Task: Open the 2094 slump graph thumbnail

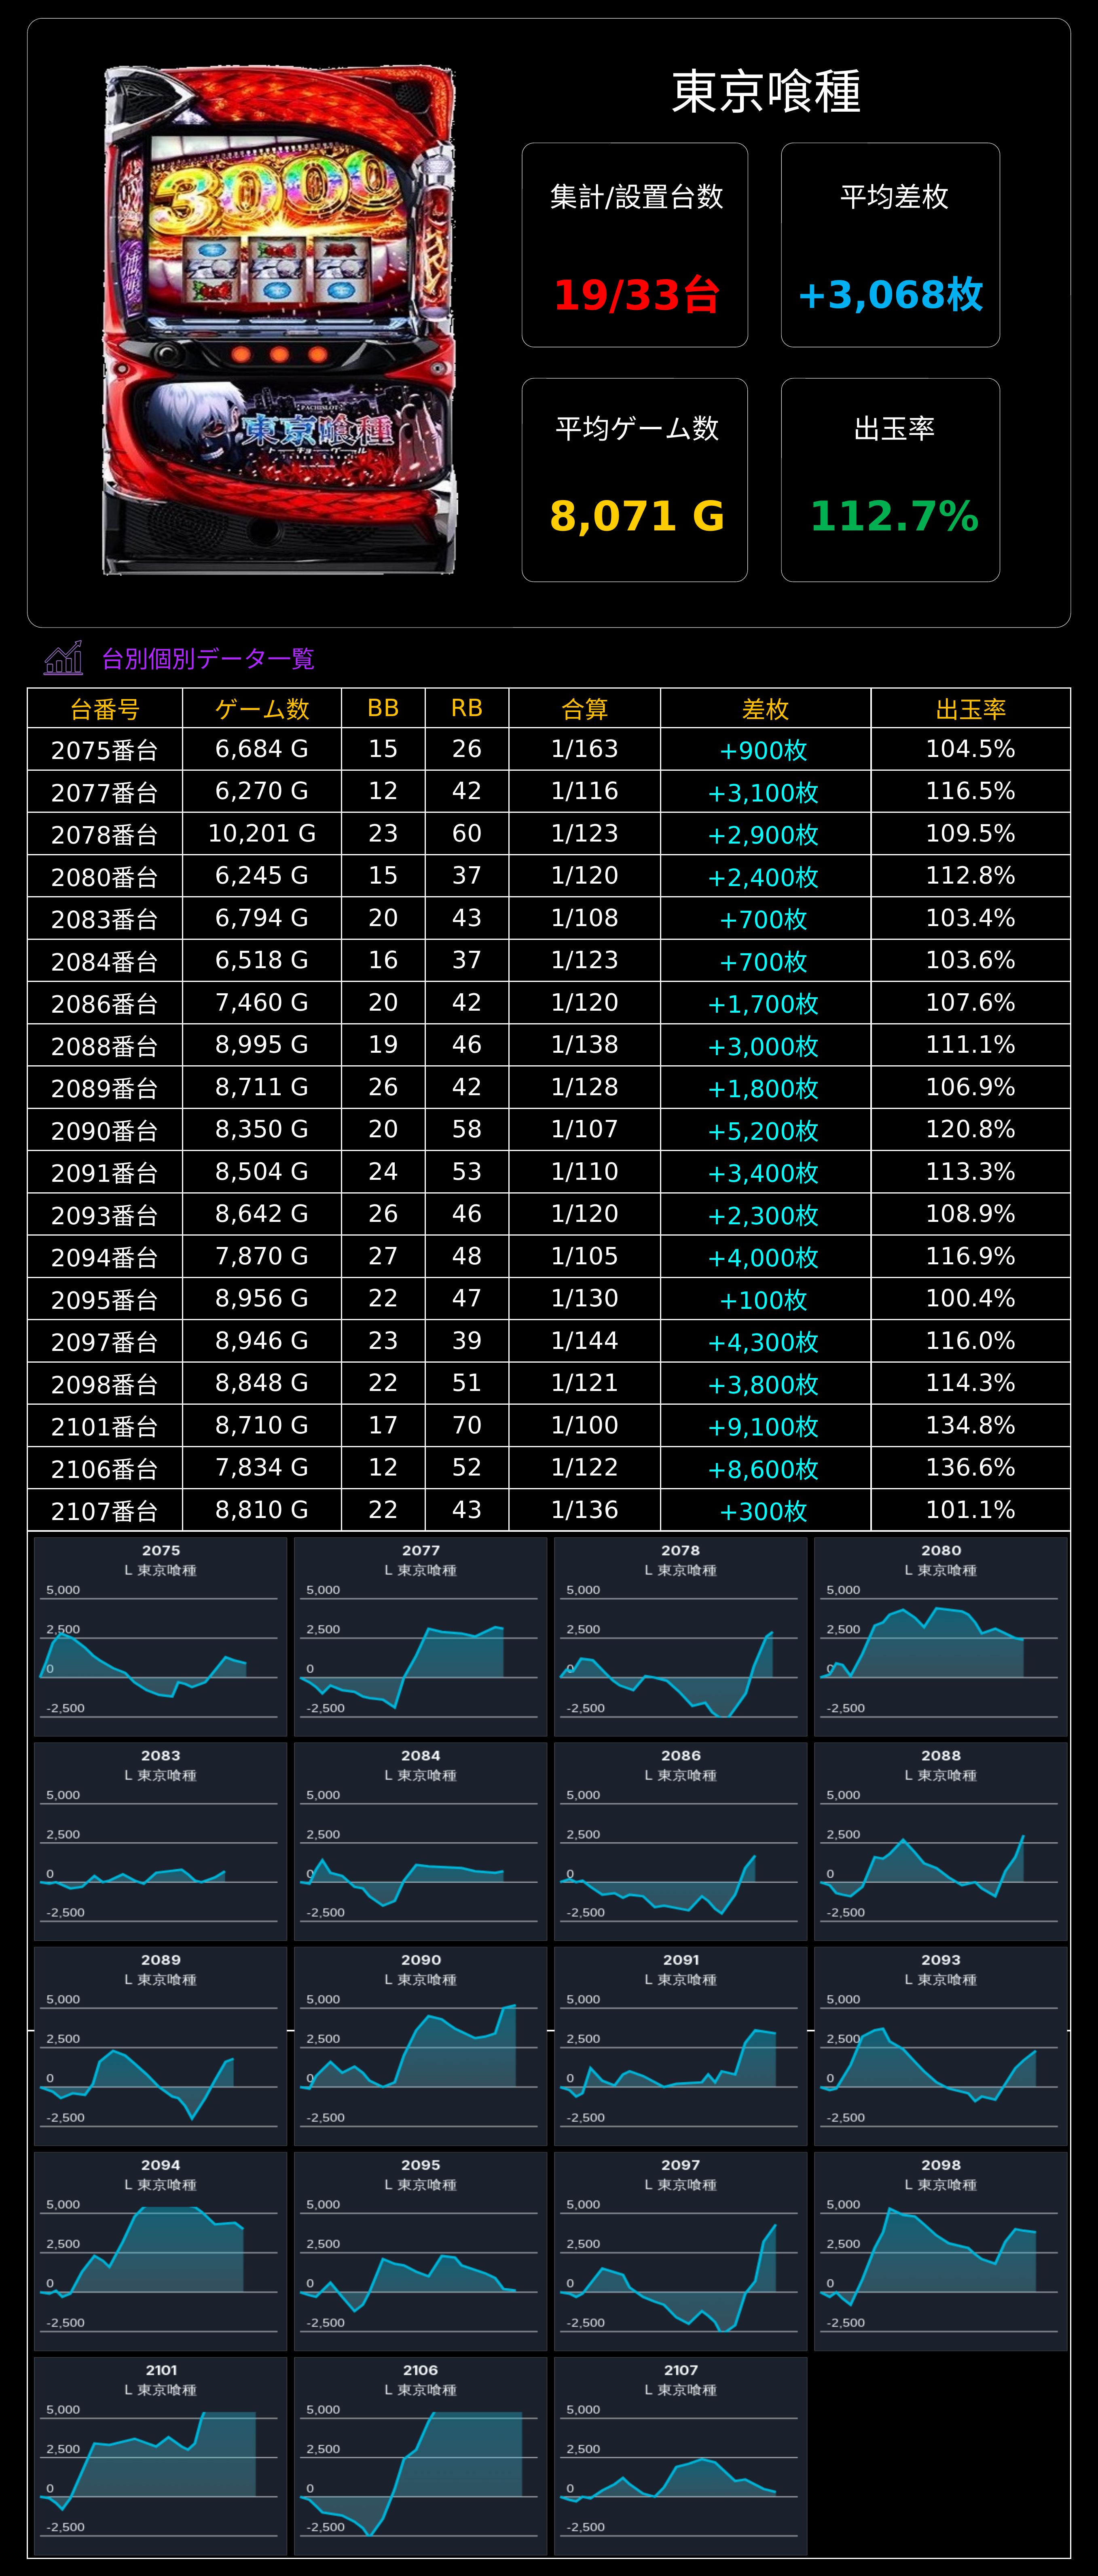Action: pyautogui.click(x=161, y=2251)
